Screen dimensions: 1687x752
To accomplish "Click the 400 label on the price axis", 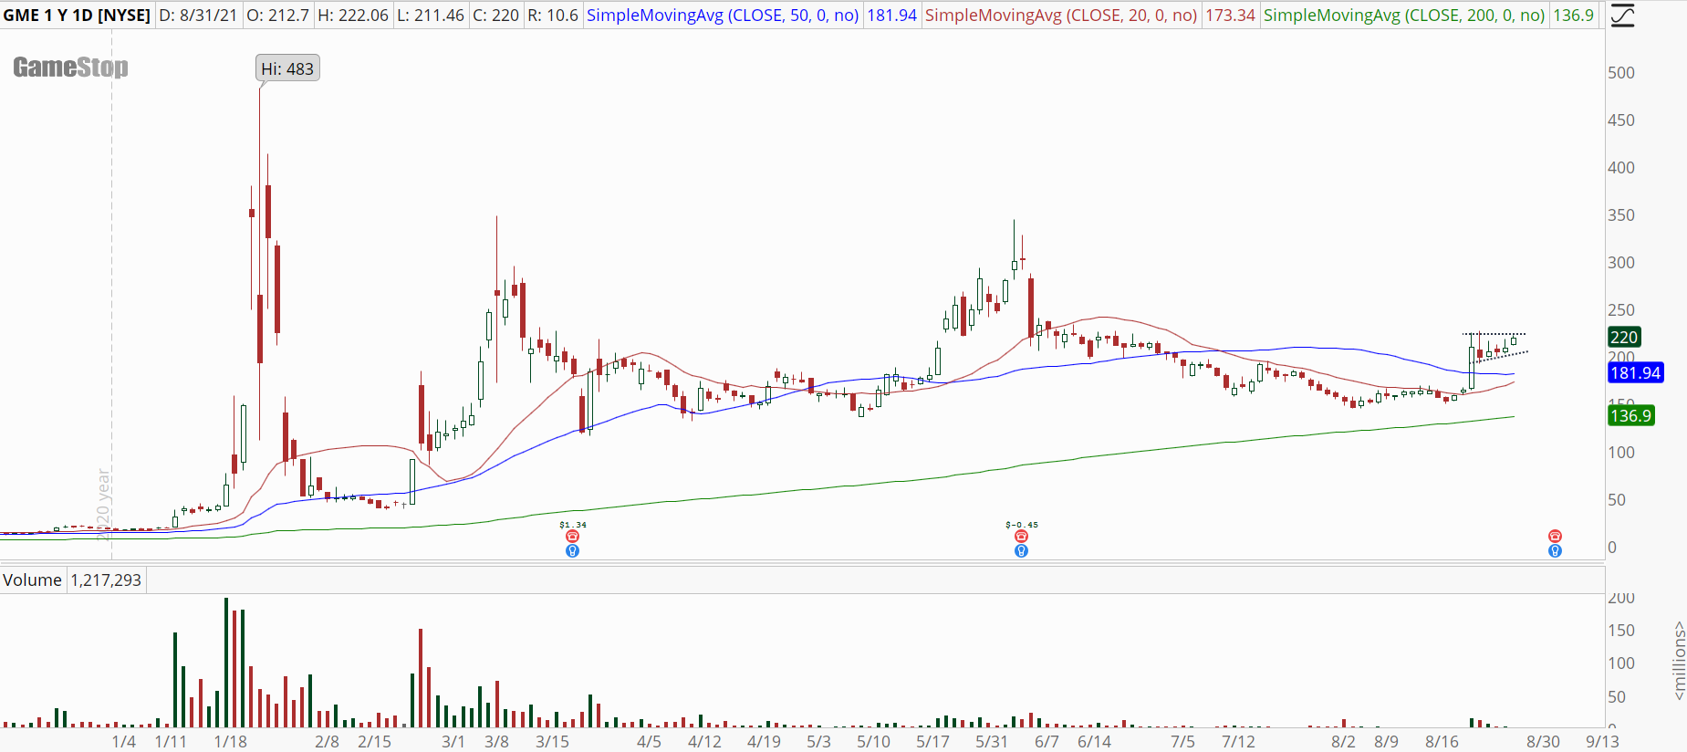I will 1621,168.
